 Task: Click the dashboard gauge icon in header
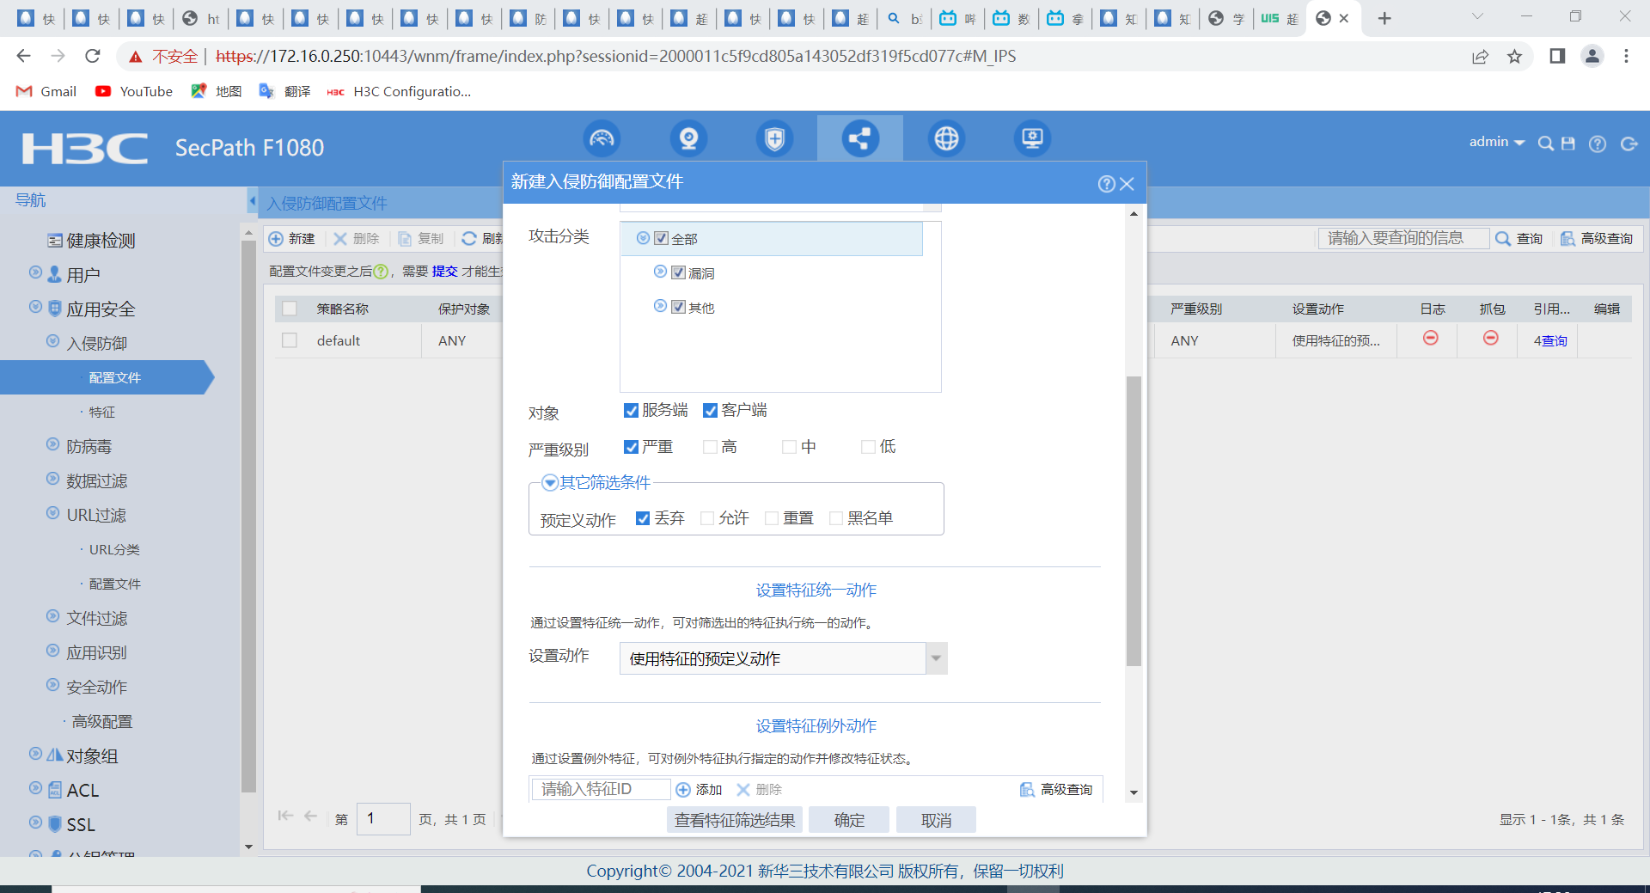pyautogui.click(x=602, y=138)
